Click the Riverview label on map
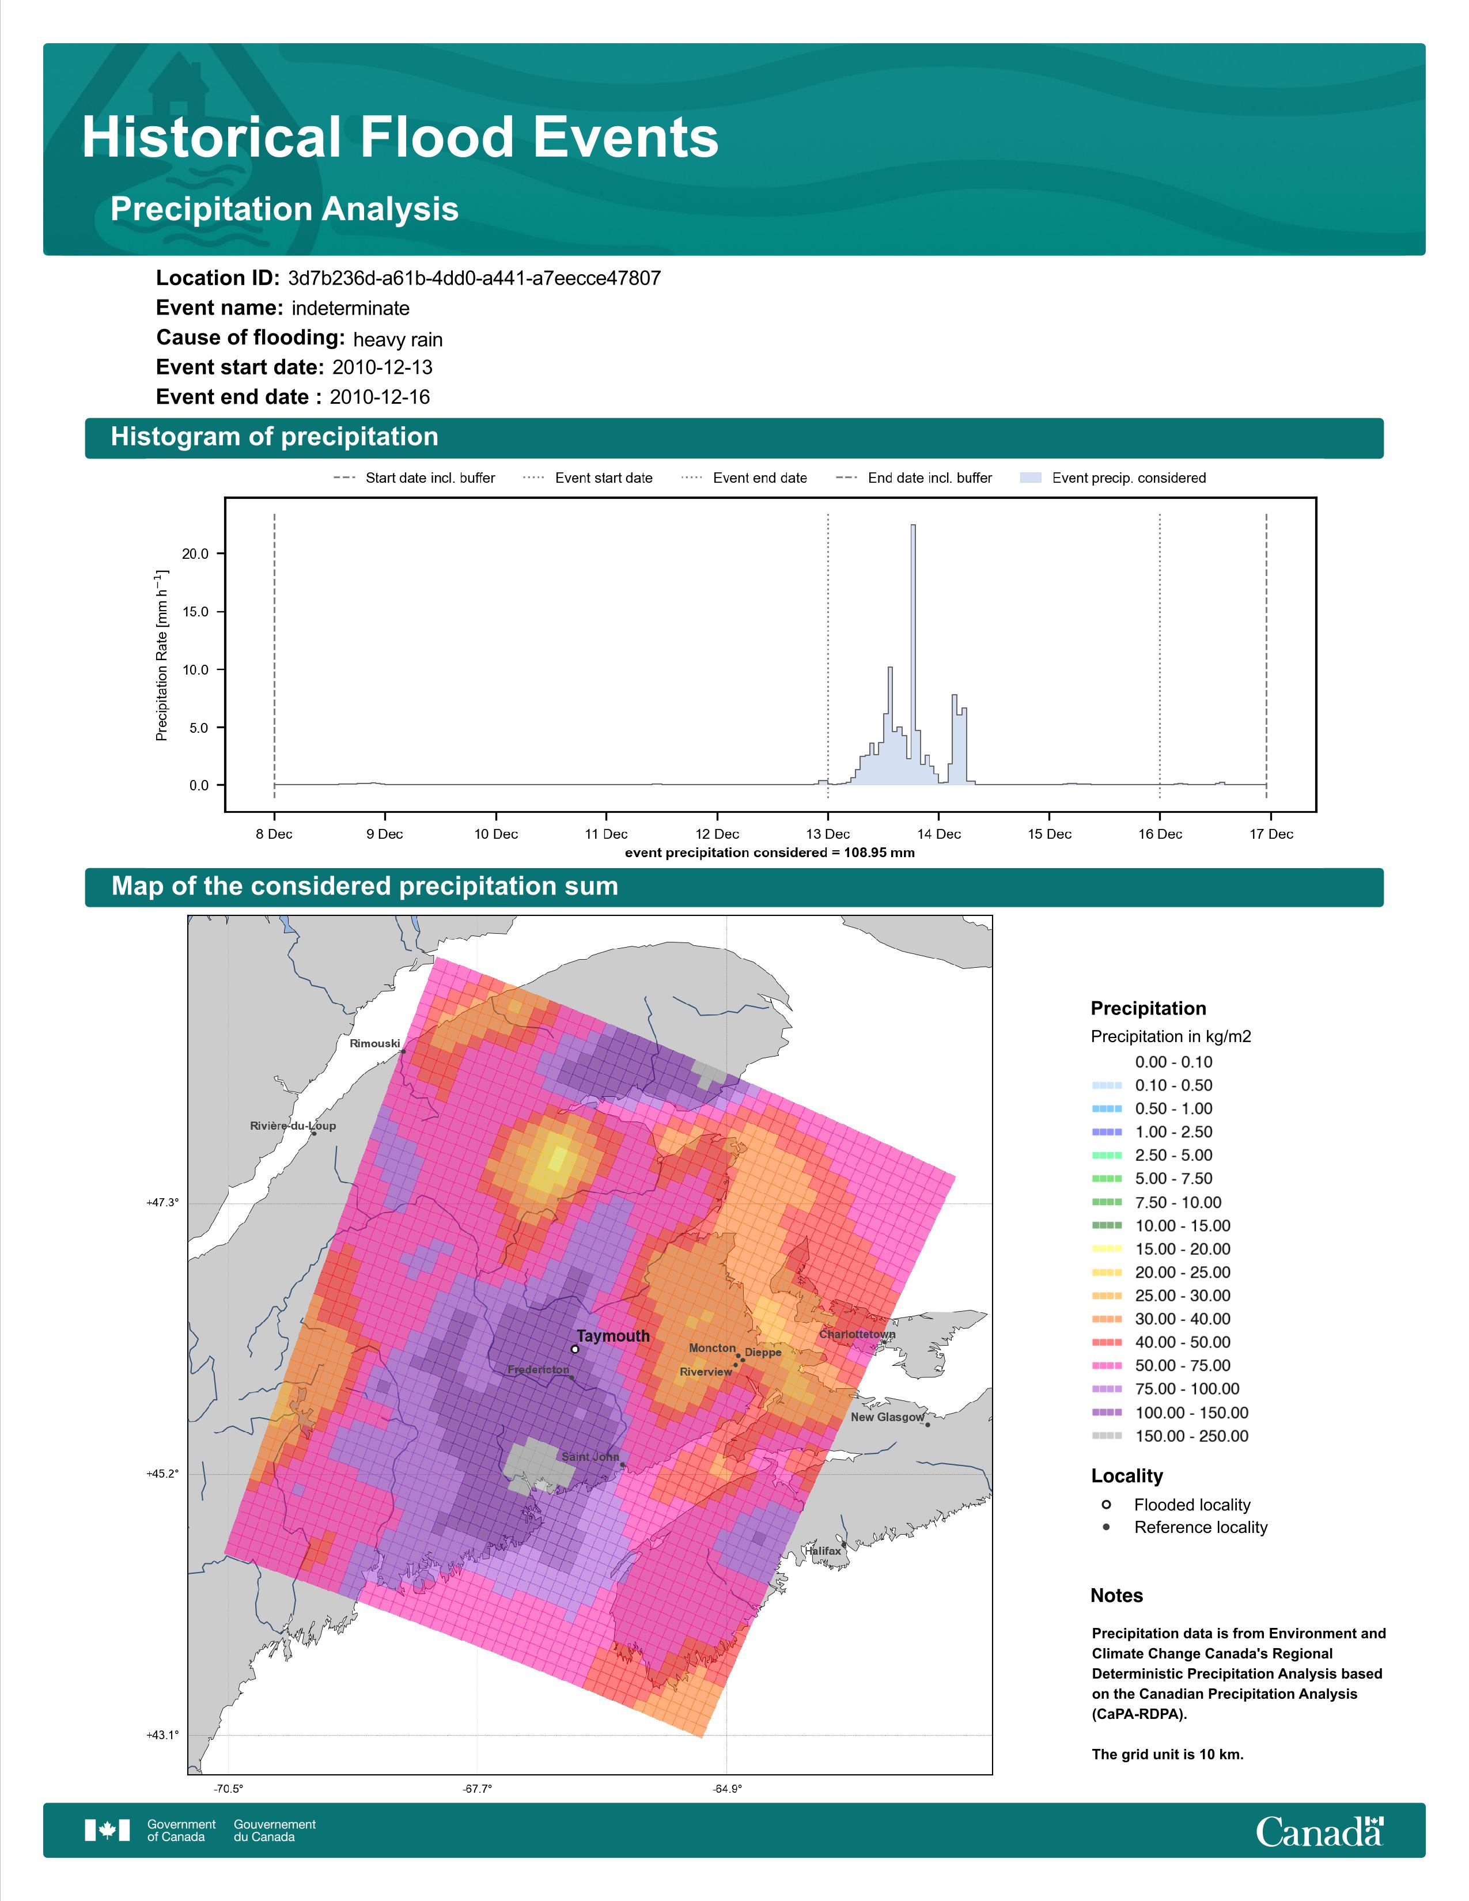Screen dimensions: 1469x1901 [706, 1372]
